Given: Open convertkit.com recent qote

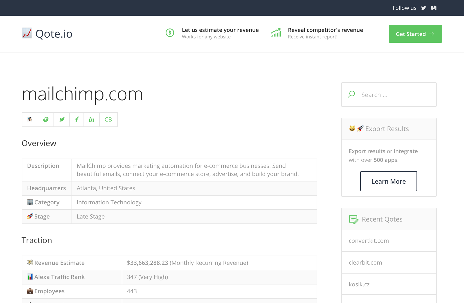Looking at the screenshot, I should (x=369, y=241).
